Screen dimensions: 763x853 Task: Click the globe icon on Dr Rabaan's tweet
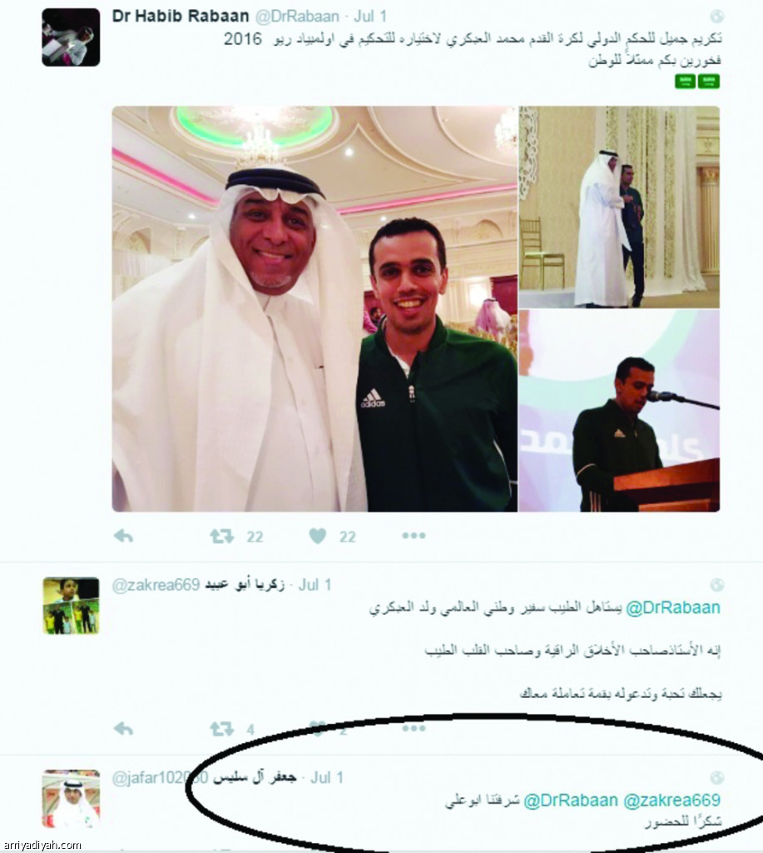tap(716, 17)
